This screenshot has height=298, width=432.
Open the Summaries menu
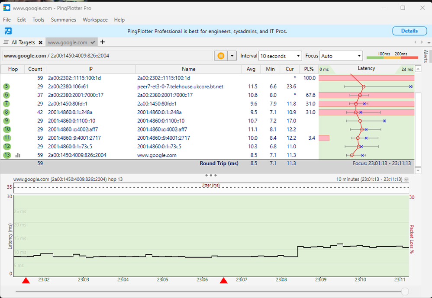pos(63,20)
